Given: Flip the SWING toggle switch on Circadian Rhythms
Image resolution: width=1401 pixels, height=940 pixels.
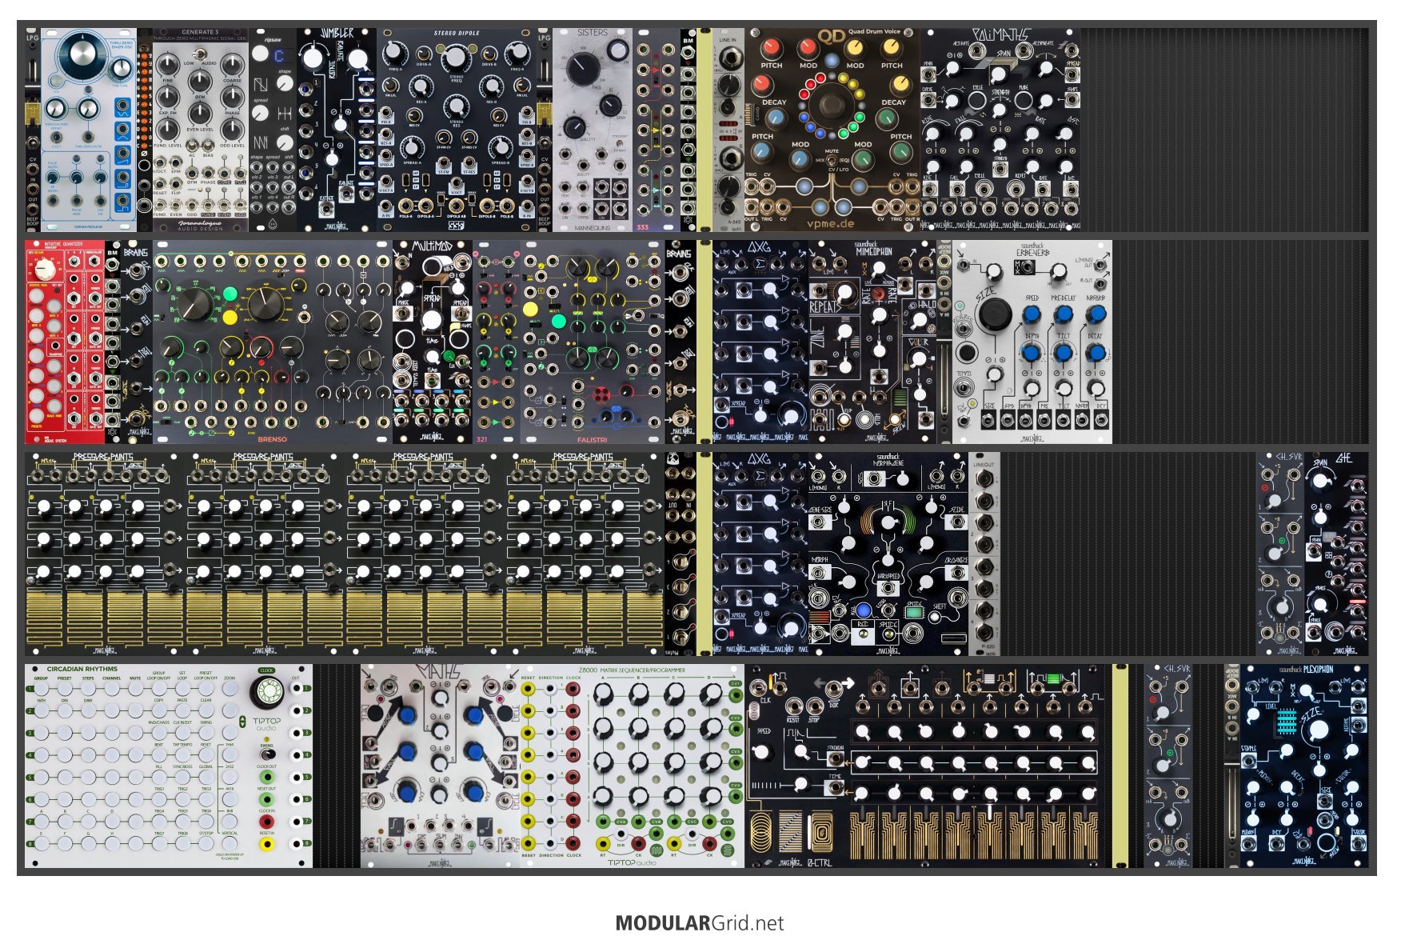Looking at the screenshot, I should pos(267,754).
